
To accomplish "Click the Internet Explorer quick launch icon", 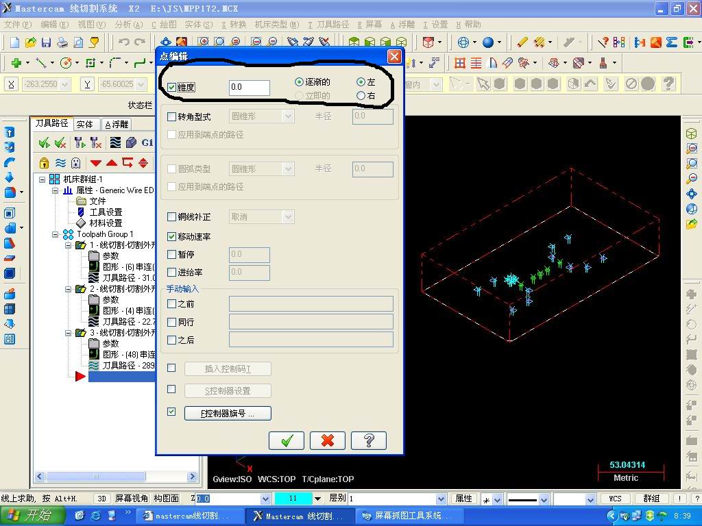I will [96, 516].
